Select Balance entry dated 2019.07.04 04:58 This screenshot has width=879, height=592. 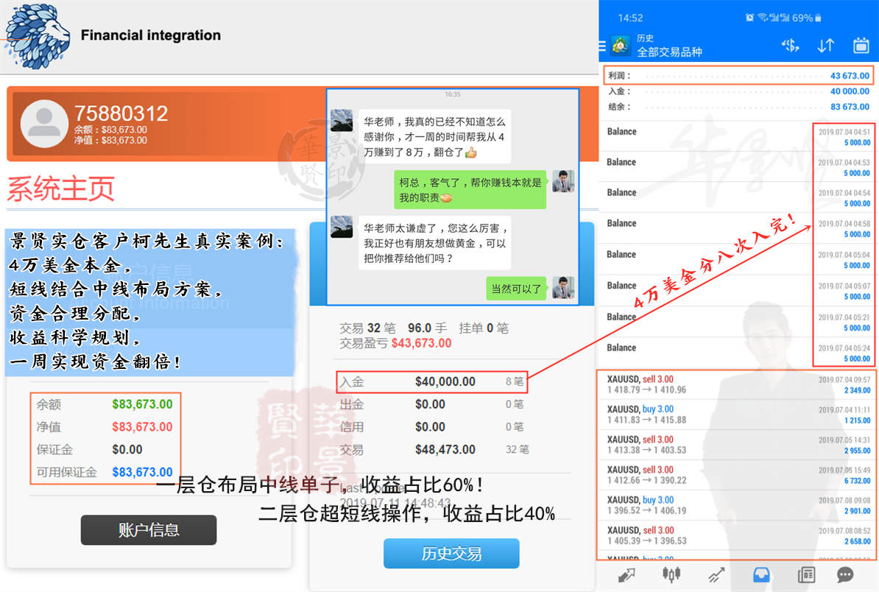point(738,228)
